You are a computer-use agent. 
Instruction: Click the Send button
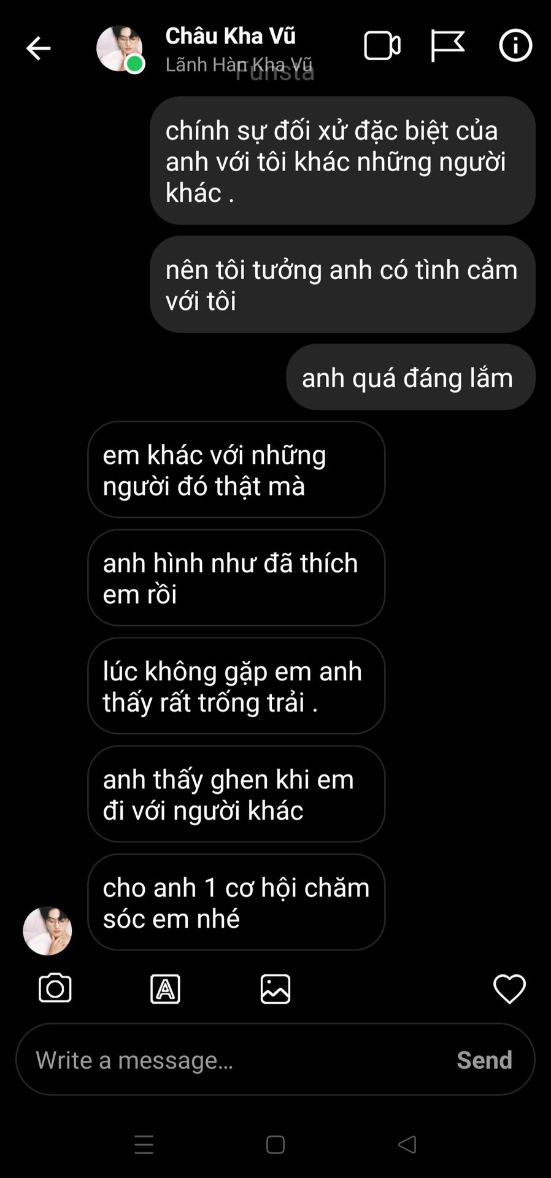pyautogui.click(x=484, y=1060)
